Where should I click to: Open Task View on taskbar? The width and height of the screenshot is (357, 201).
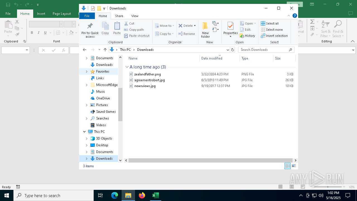100,195
